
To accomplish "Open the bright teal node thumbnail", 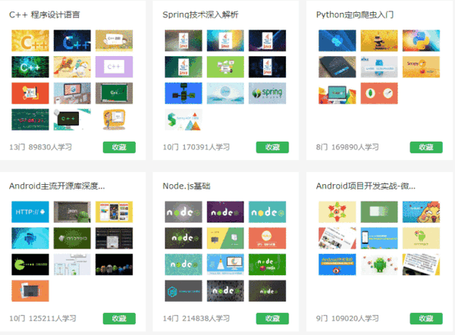I will pyautogui.click(x=267, y=212).
